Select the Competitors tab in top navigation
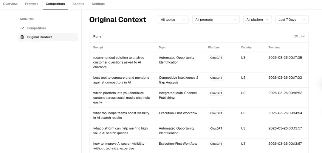This screenshot has height=153, width=322. [x=55, y=4]
